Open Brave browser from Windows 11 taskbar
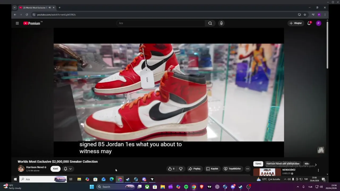Screen dimensions: 340x191 (202, 187)
